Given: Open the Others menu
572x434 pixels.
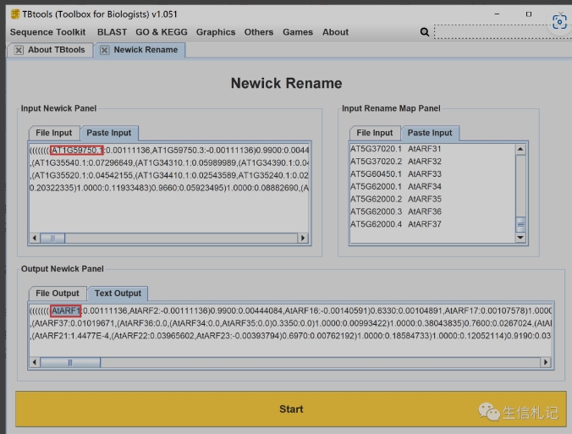Looking at the screenshot, I should click(x=259, y=32).
